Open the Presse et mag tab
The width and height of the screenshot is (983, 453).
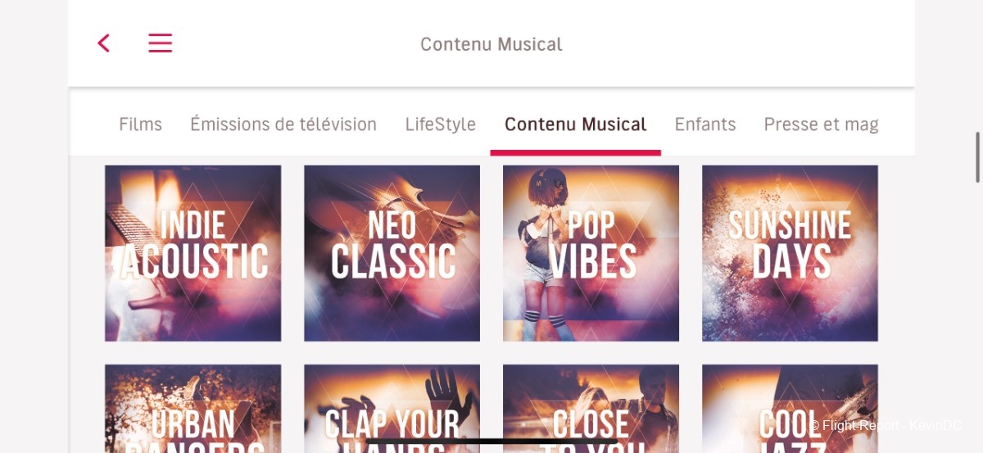tap(821, 125)
